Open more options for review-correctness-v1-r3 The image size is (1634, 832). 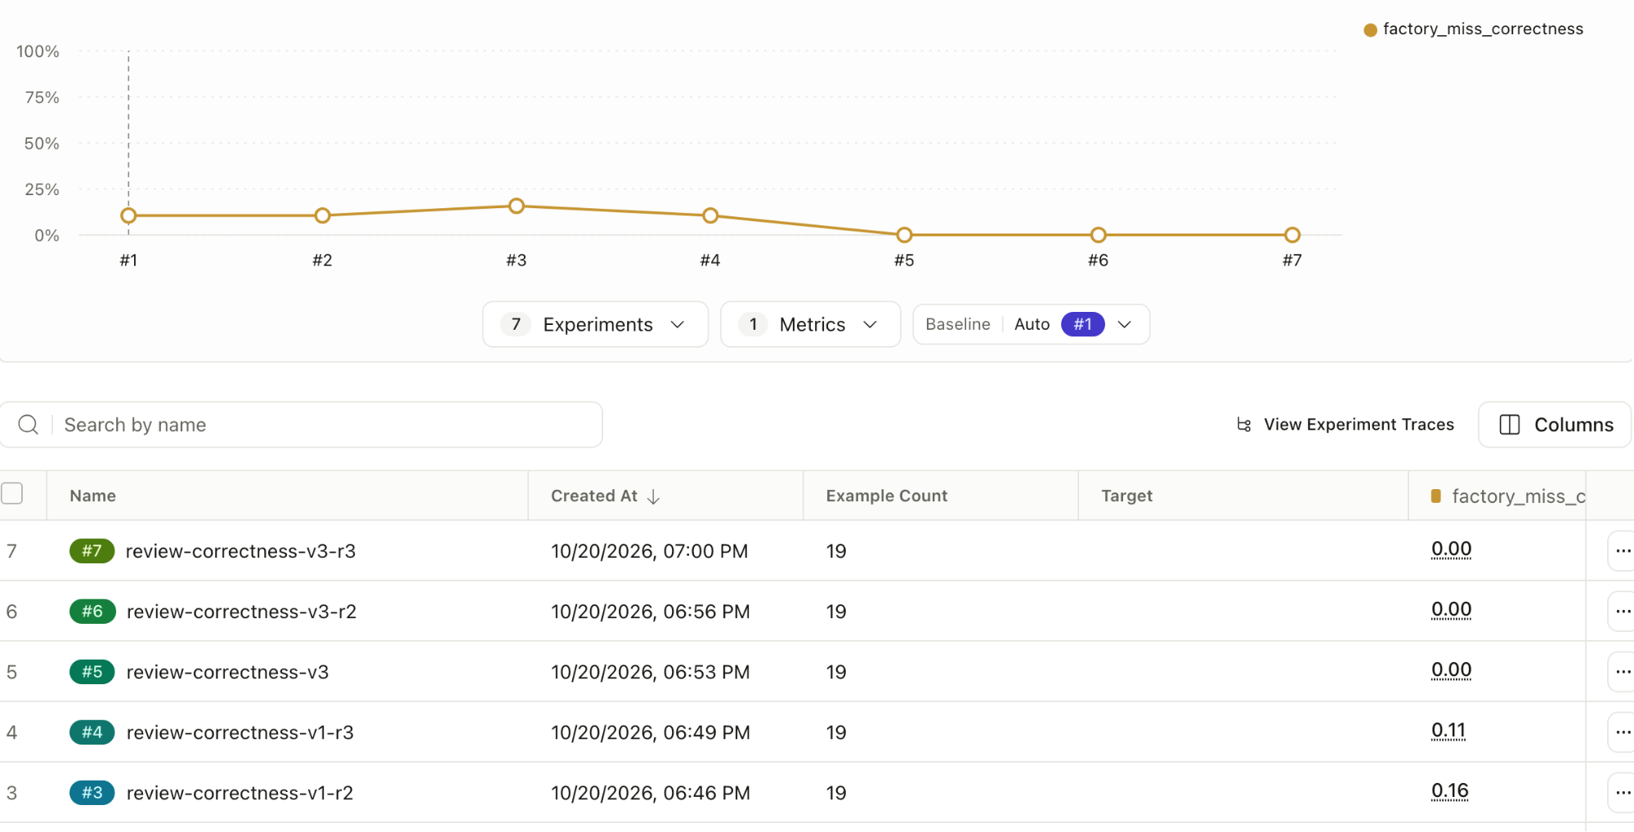coord(1623,732)
